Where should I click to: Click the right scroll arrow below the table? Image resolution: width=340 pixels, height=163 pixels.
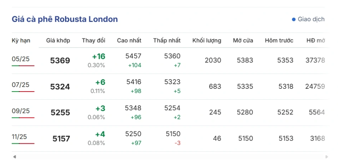[x=327, y=157]
